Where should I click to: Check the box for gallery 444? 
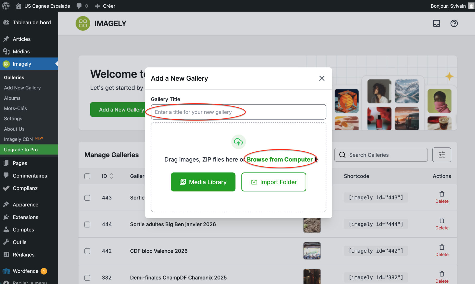87,224
